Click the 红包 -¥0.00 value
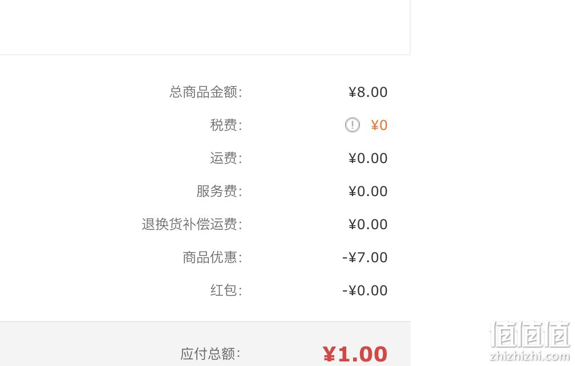 click(365, 291)
